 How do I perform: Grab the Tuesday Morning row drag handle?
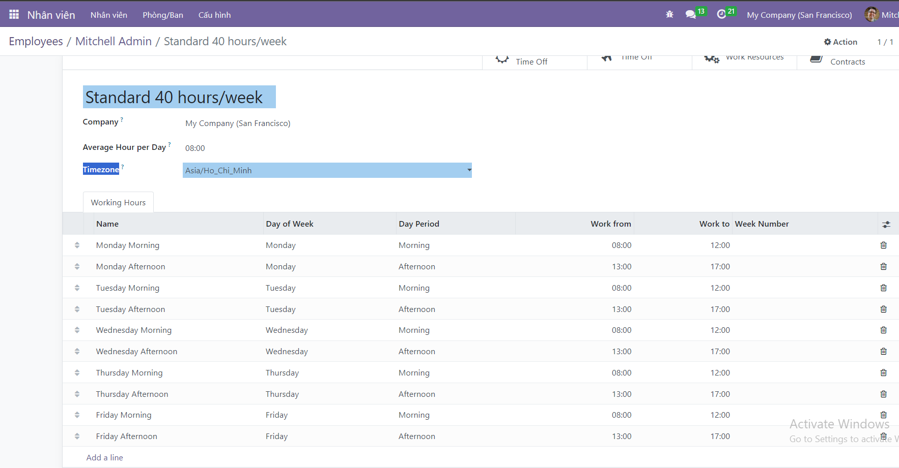tap(77, 288)
